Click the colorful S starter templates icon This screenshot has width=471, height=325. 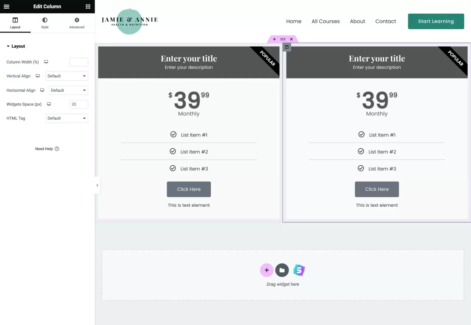click(299, 270)
